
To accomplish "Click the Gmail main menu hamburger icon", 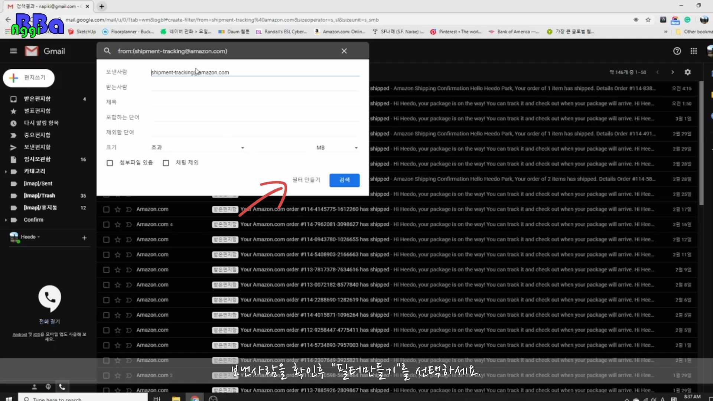I will click(13, 51).
